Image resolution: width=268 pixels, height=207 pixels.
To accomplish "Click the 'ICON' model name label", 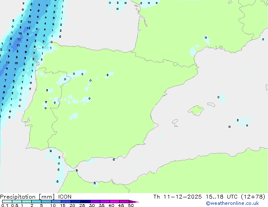I will pyautogui.click(x=65, y=197).
